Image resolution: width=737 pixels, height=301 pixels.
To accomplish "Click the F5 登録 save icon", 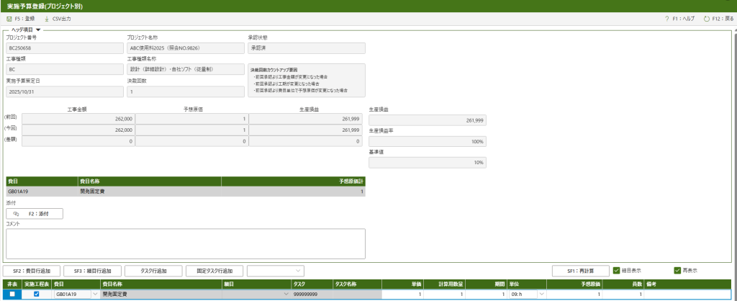I will pos(9,19).
